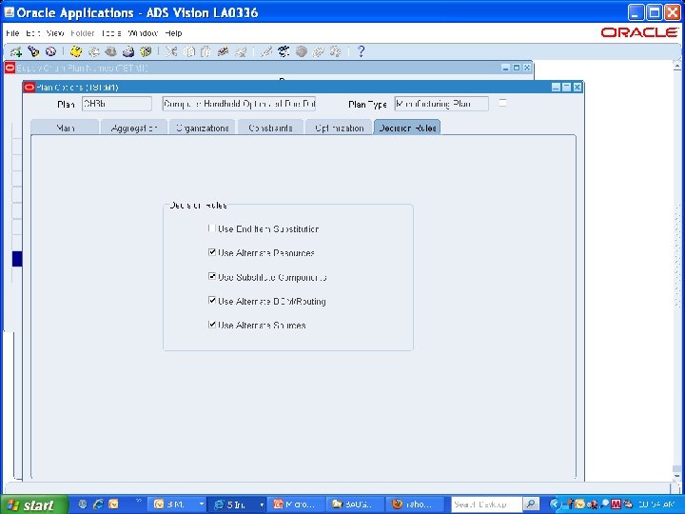
Task: Open the Find flashlight icon
Action: [x=33, y=51]
